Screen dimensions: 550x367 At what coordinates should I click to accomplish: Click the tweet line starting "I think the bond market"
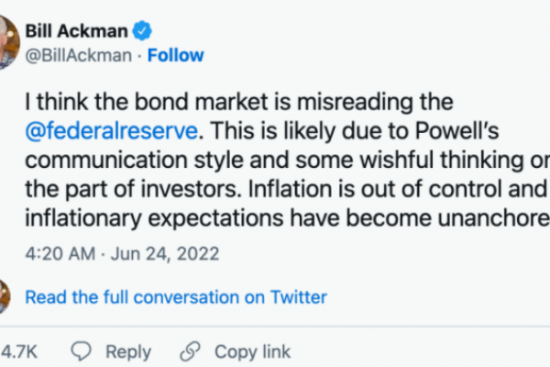[238, 99]
